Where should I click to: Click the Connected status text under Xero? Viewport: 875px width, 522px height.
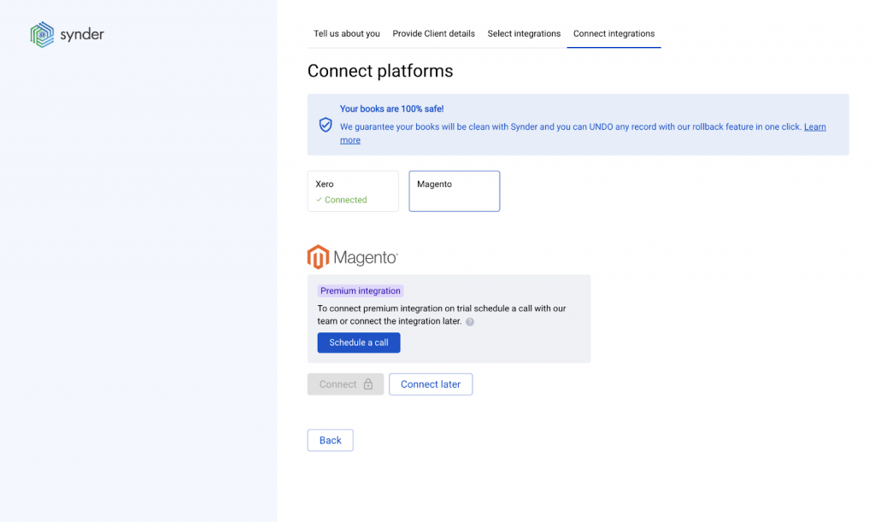click(x=345, y=200)
